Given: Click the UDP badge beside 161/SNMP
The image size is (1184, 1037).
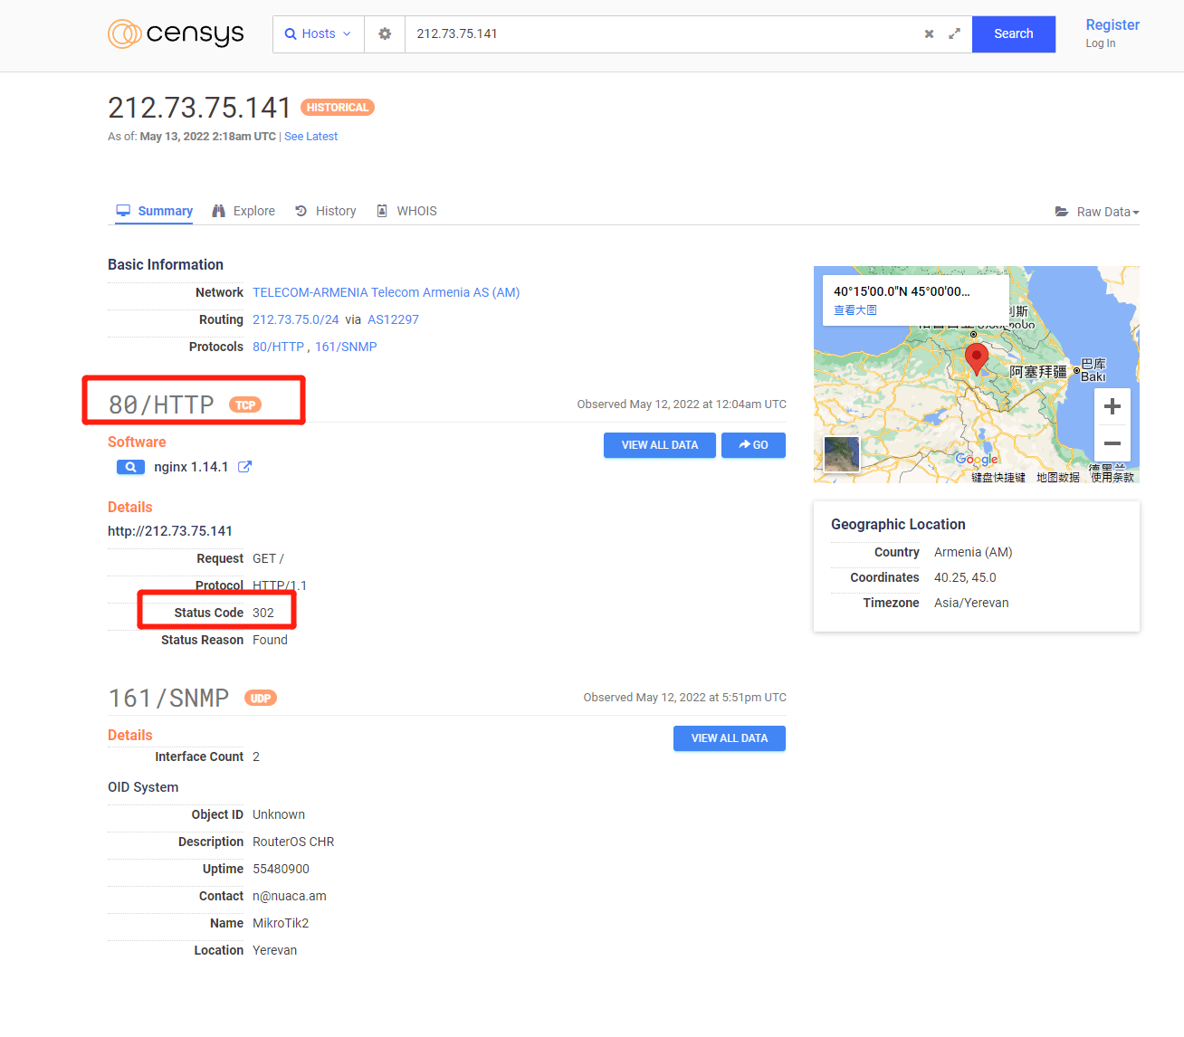Looking at the screenshot, I should click(x=261, y=699).
